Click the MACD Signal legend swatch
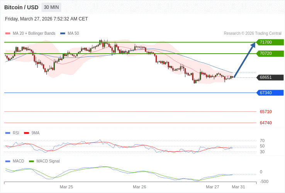Screen dimensions: 285x193 (31, 161)
